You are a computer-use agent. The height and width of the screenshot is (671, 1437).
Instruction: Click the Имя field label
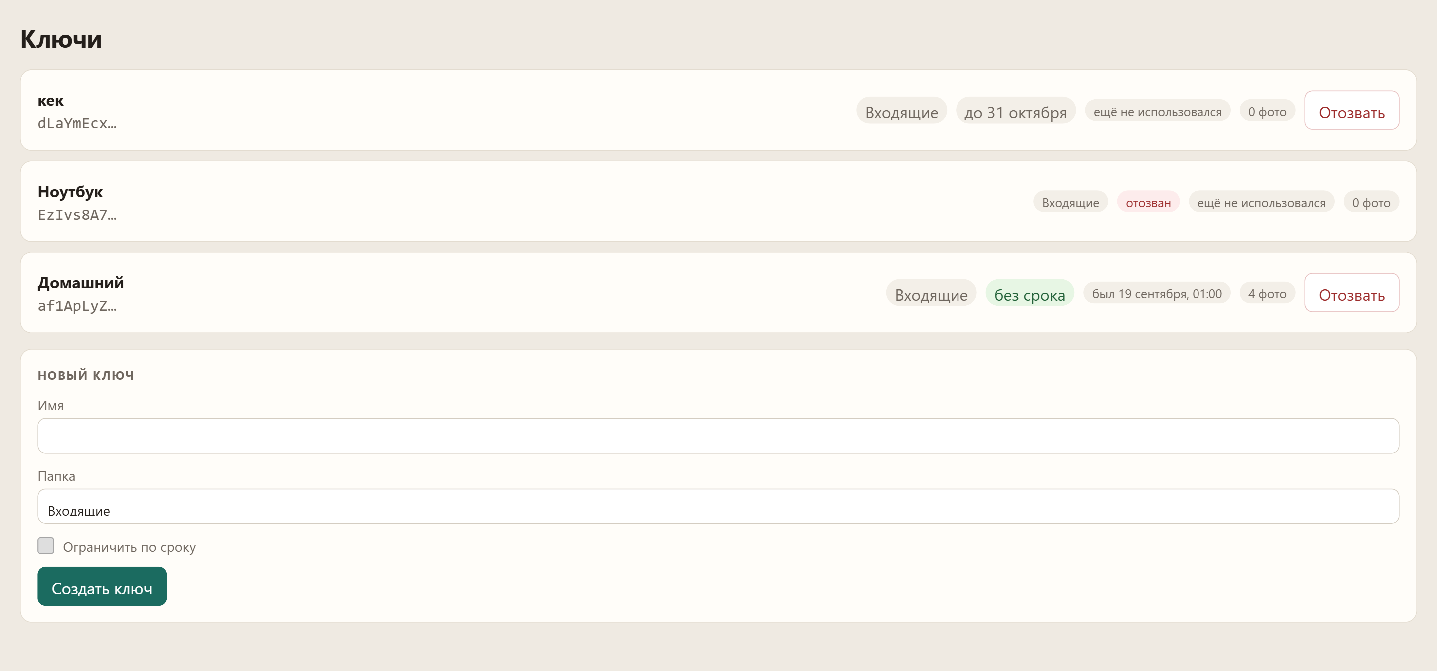[51, 405]
